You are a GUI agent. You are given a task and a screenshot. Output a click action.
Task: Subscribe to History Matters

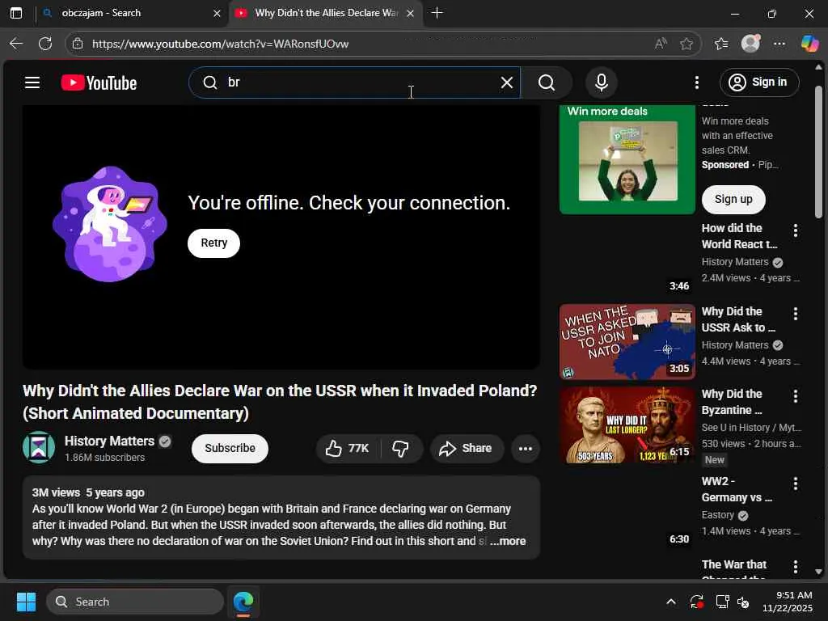pyautogui.click(x=230, y=448)
